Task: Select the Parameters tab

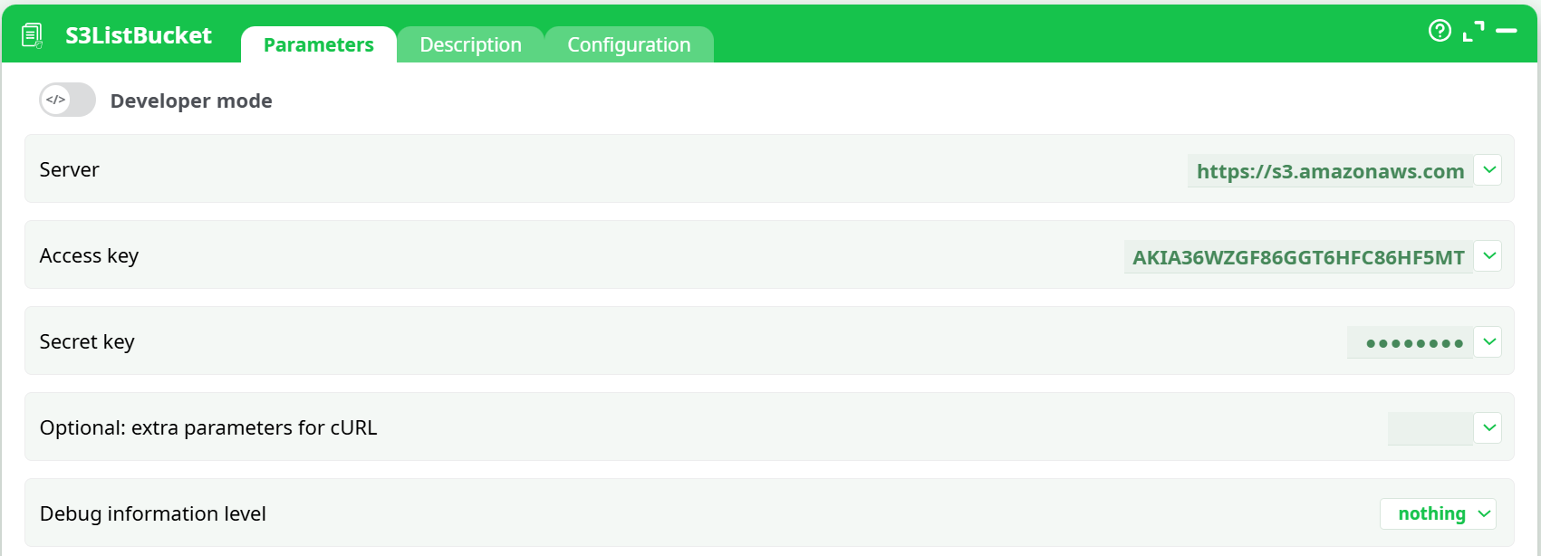Action: coord(318,44)
